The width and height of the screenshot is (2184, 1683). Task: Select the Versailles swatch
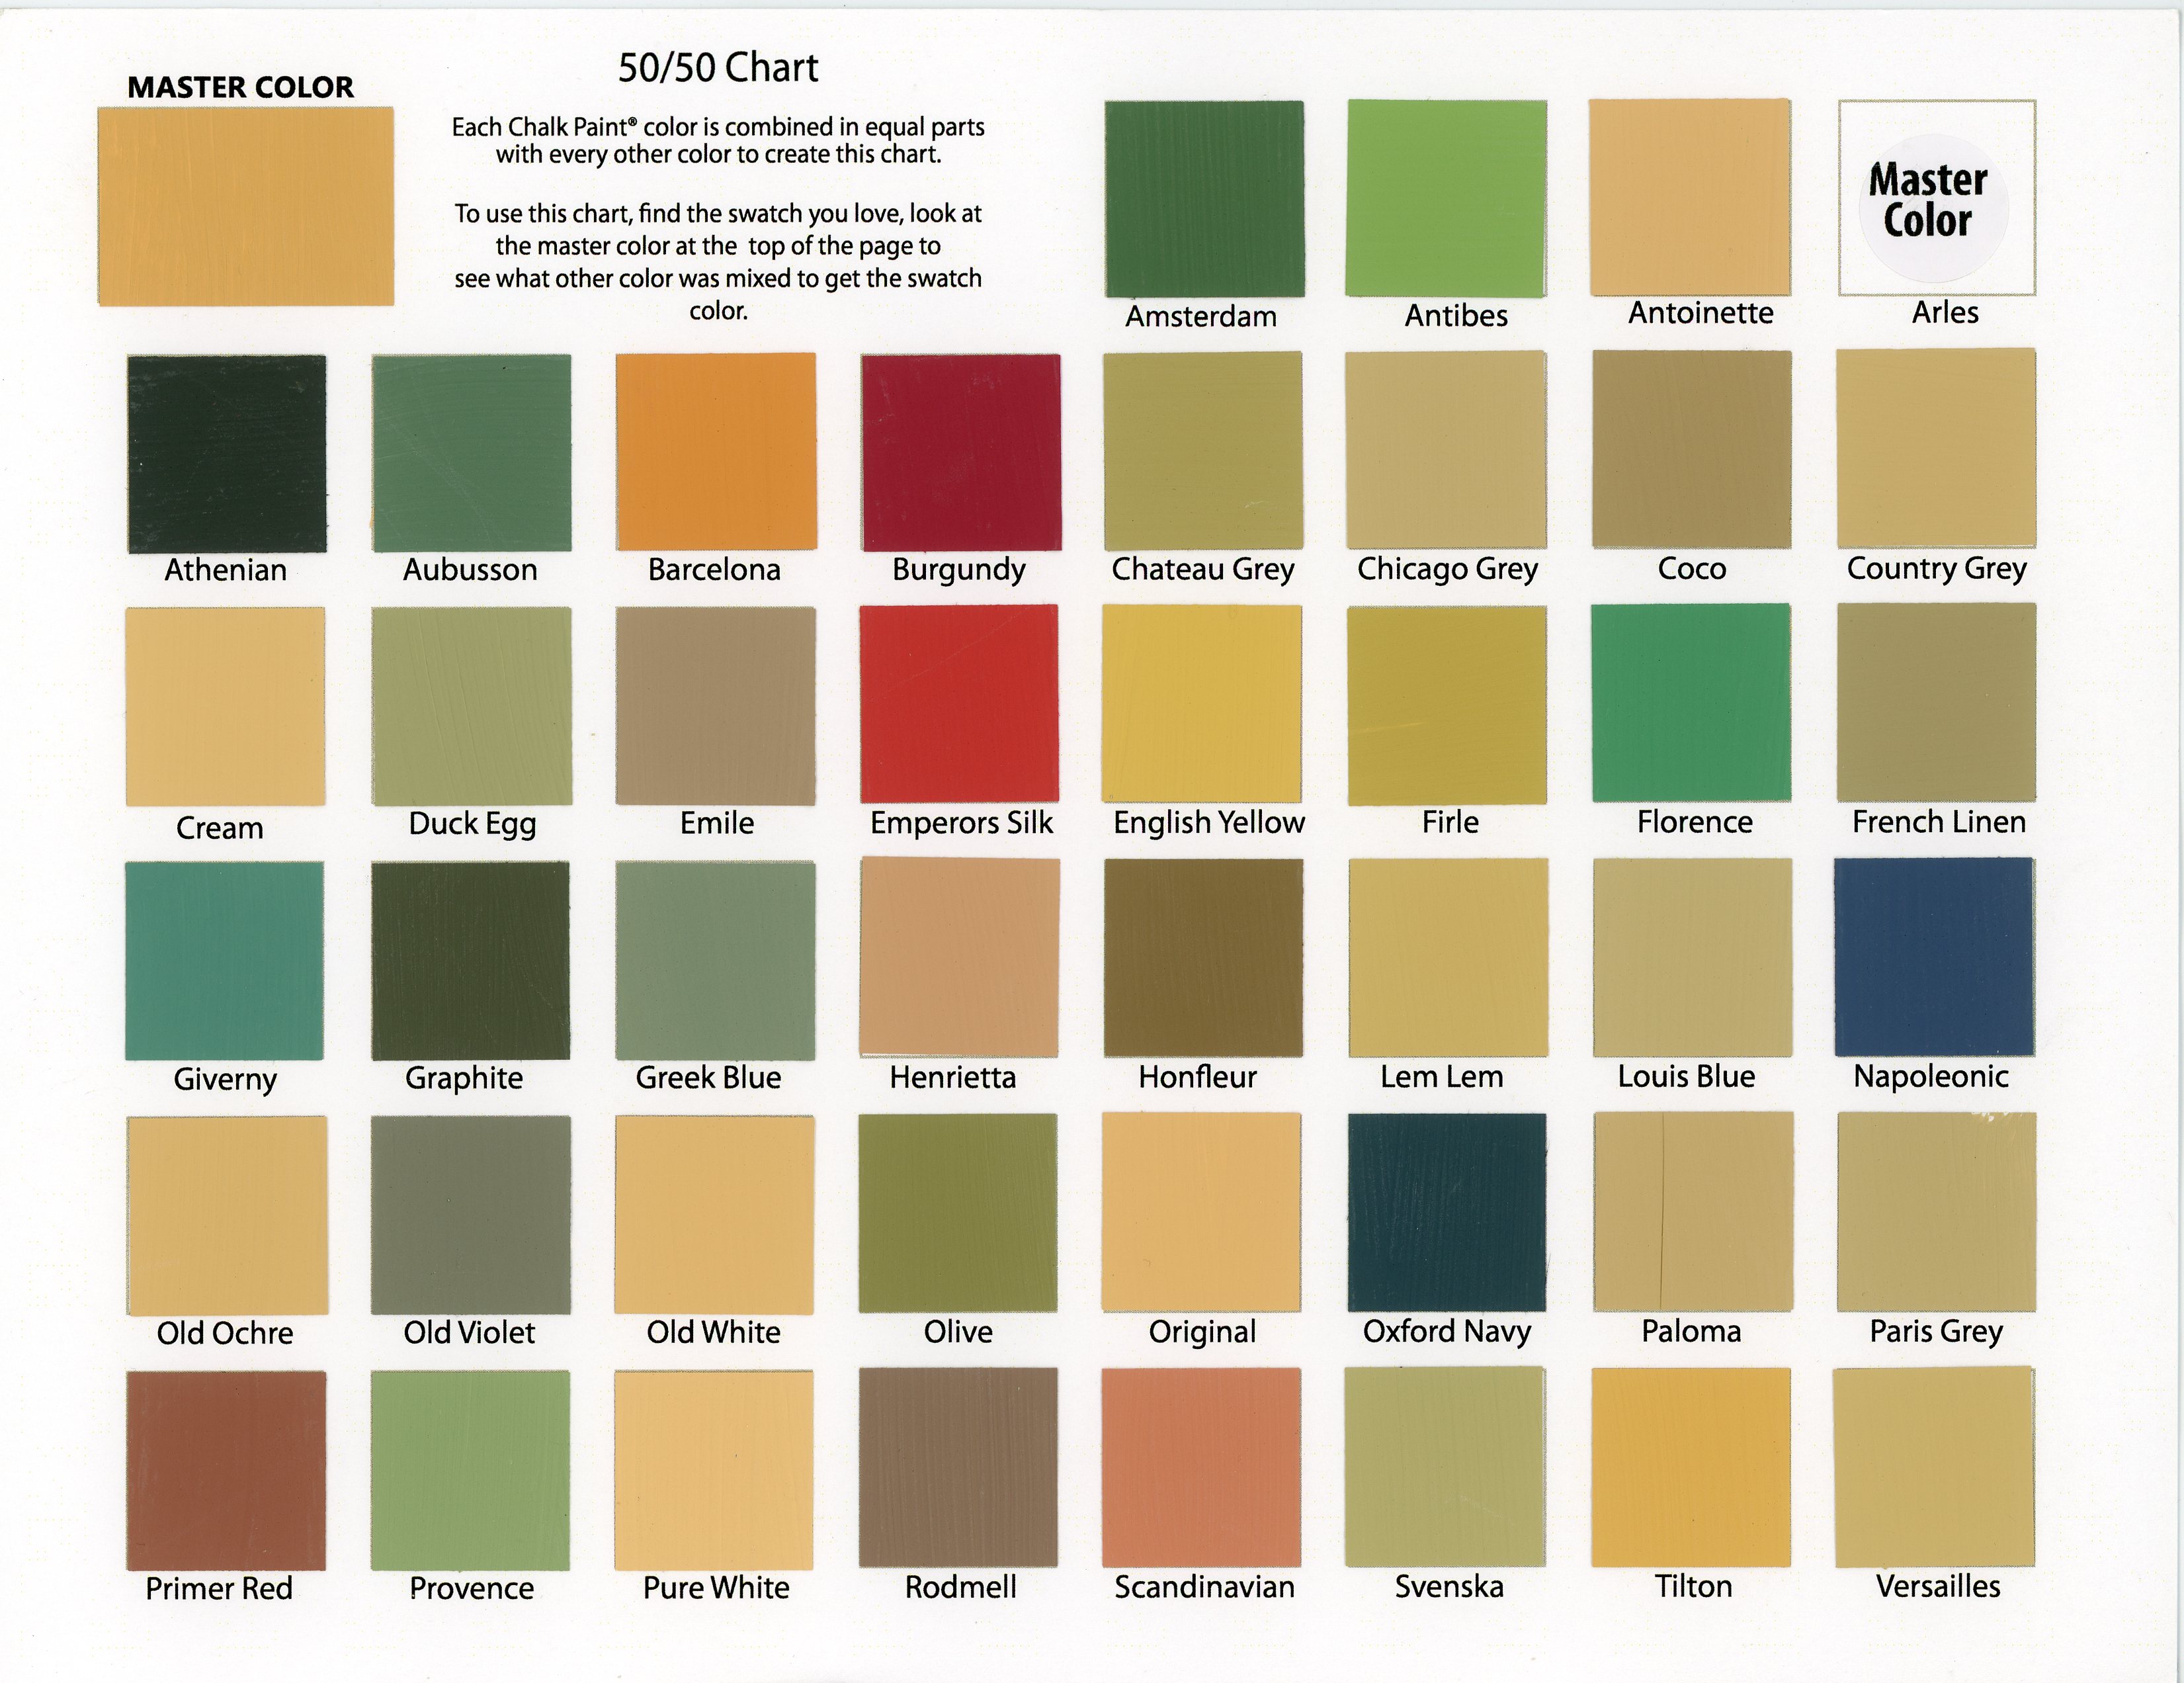tap(1935, 1467)
